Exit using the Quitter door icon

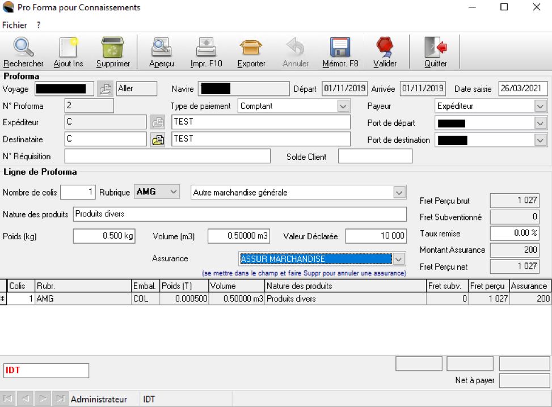(x=436, y=48)
